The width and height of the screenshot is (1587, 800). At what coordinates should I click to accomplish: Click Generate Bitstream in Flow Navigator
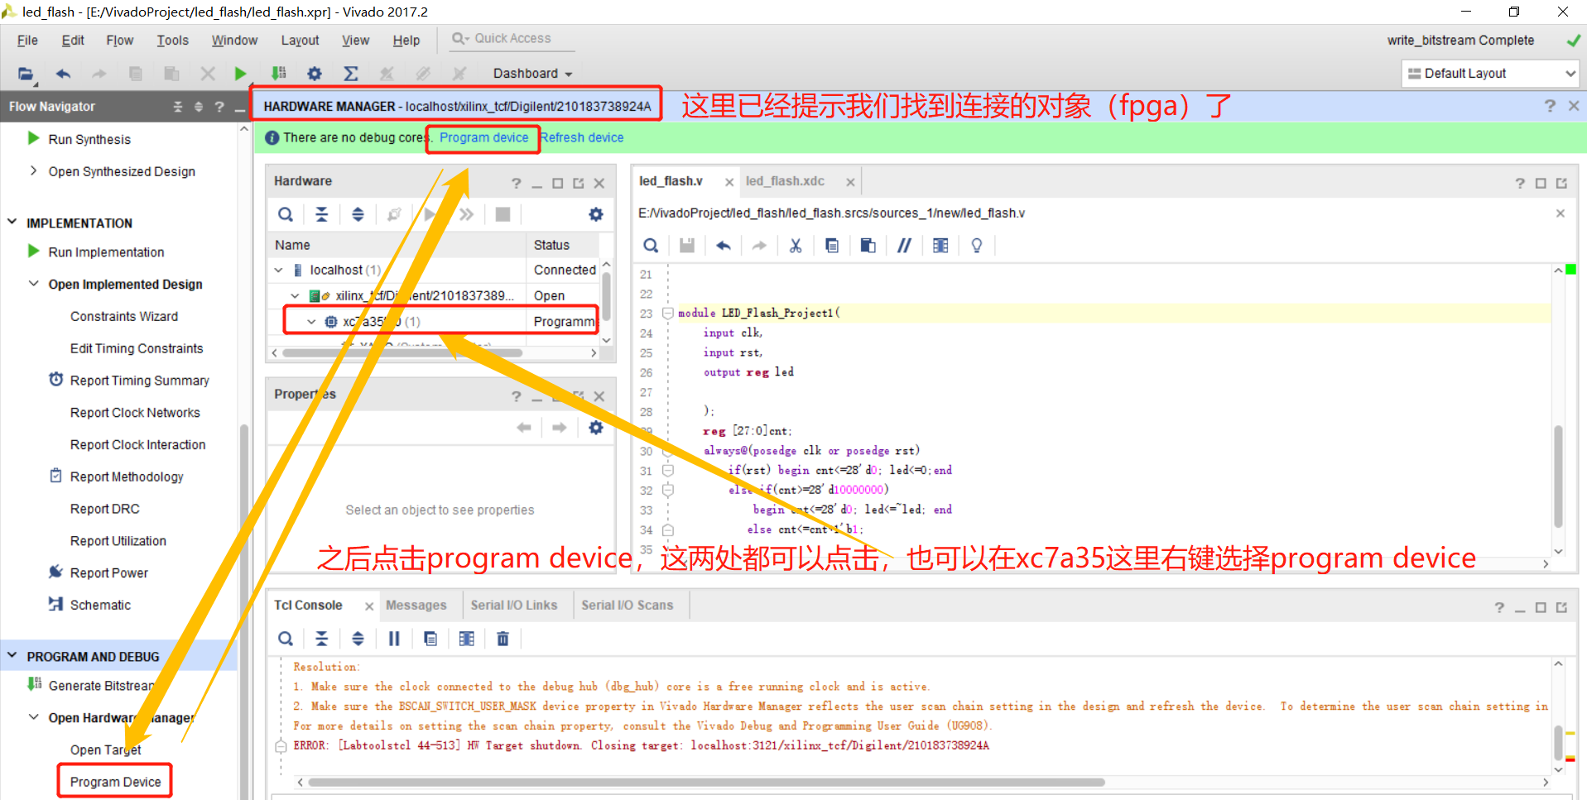(x=101, y=685)
